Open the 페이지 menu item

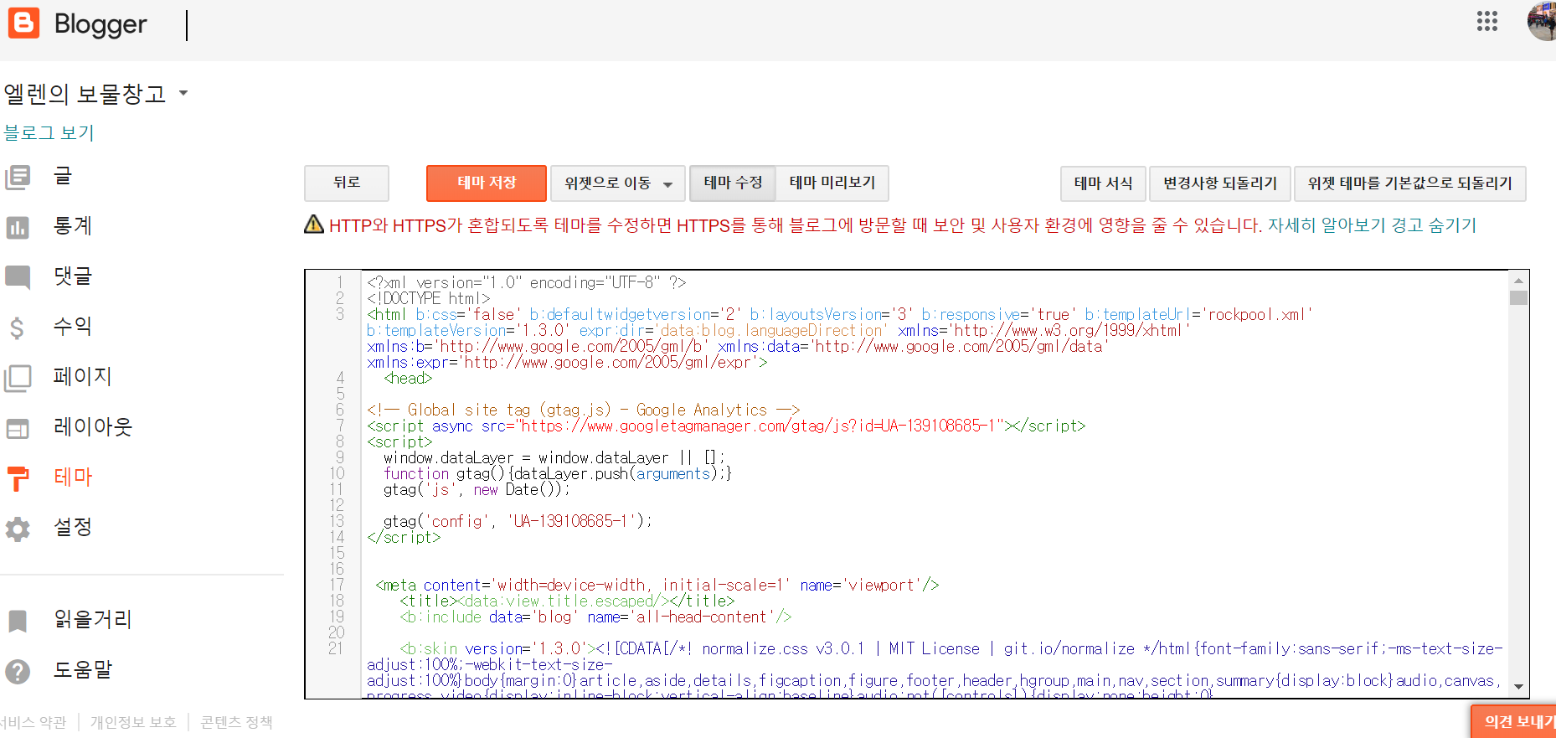(83, 376)
